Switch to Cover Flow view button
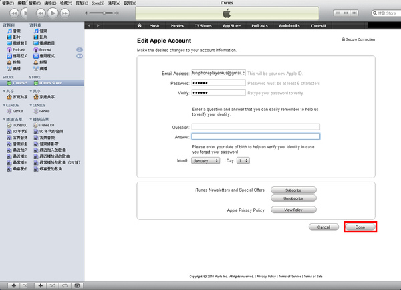Viewport: 401px width, 290px height. tap(354, 13)
